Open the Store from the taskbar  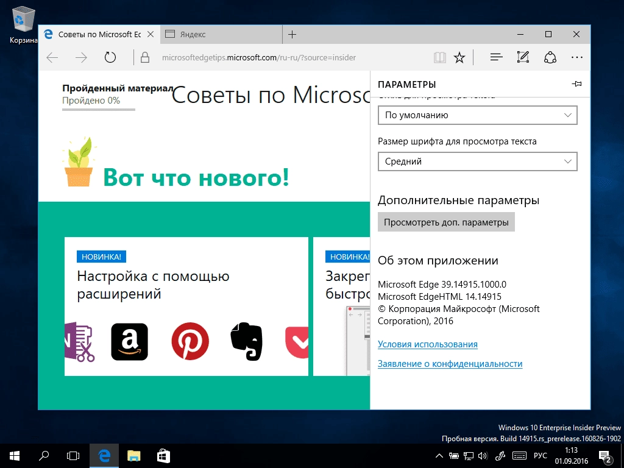(163, 456)
